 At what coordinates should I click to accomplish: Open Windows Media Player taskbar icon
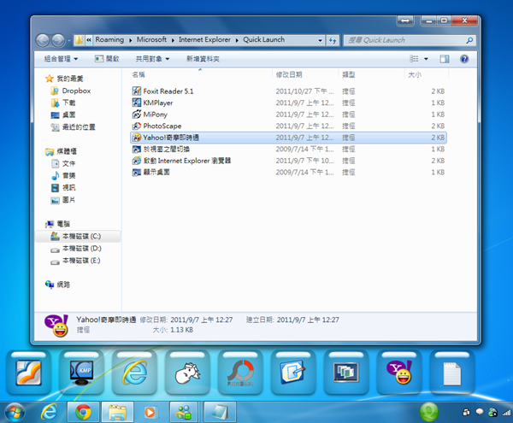pos(150,412)
